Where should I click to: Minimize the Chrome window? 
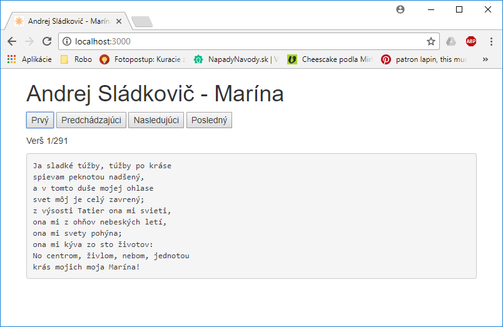tap(431, 9)
